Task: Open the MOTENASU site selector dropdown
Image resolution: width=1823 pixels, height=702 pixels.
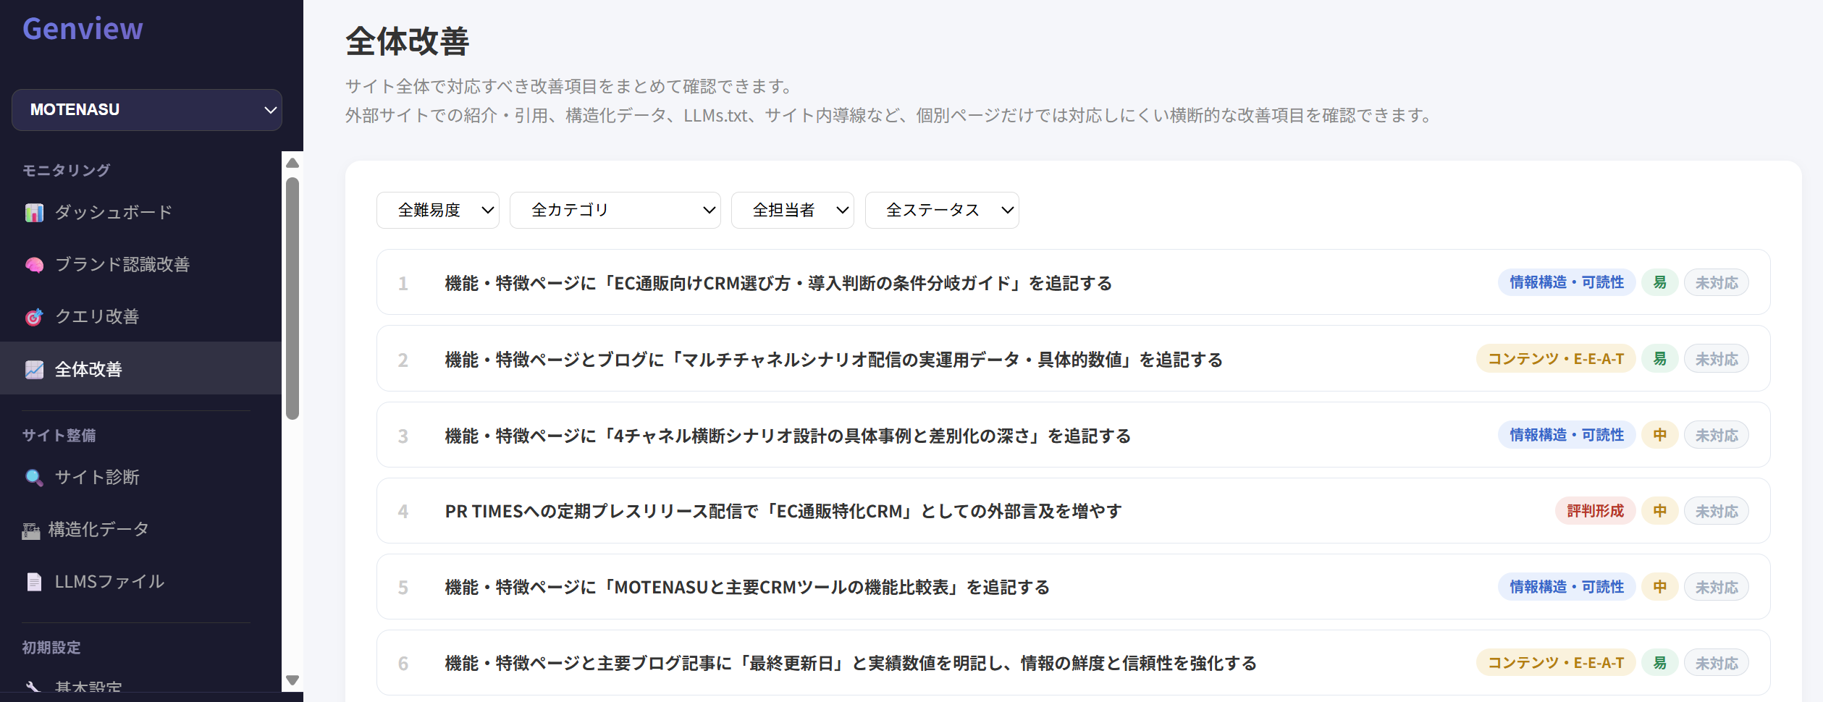Action: tap(147, 110)
